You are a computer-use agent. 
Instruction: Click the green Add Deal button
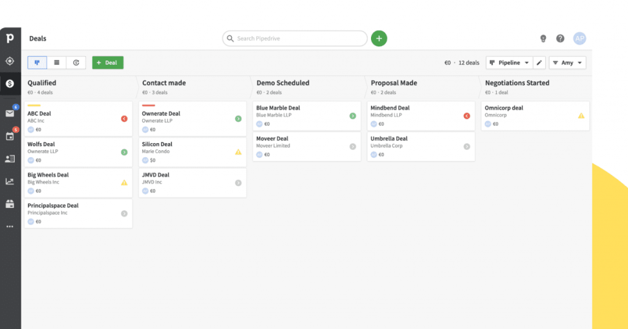pyautogui.click(x=107, y=62)
